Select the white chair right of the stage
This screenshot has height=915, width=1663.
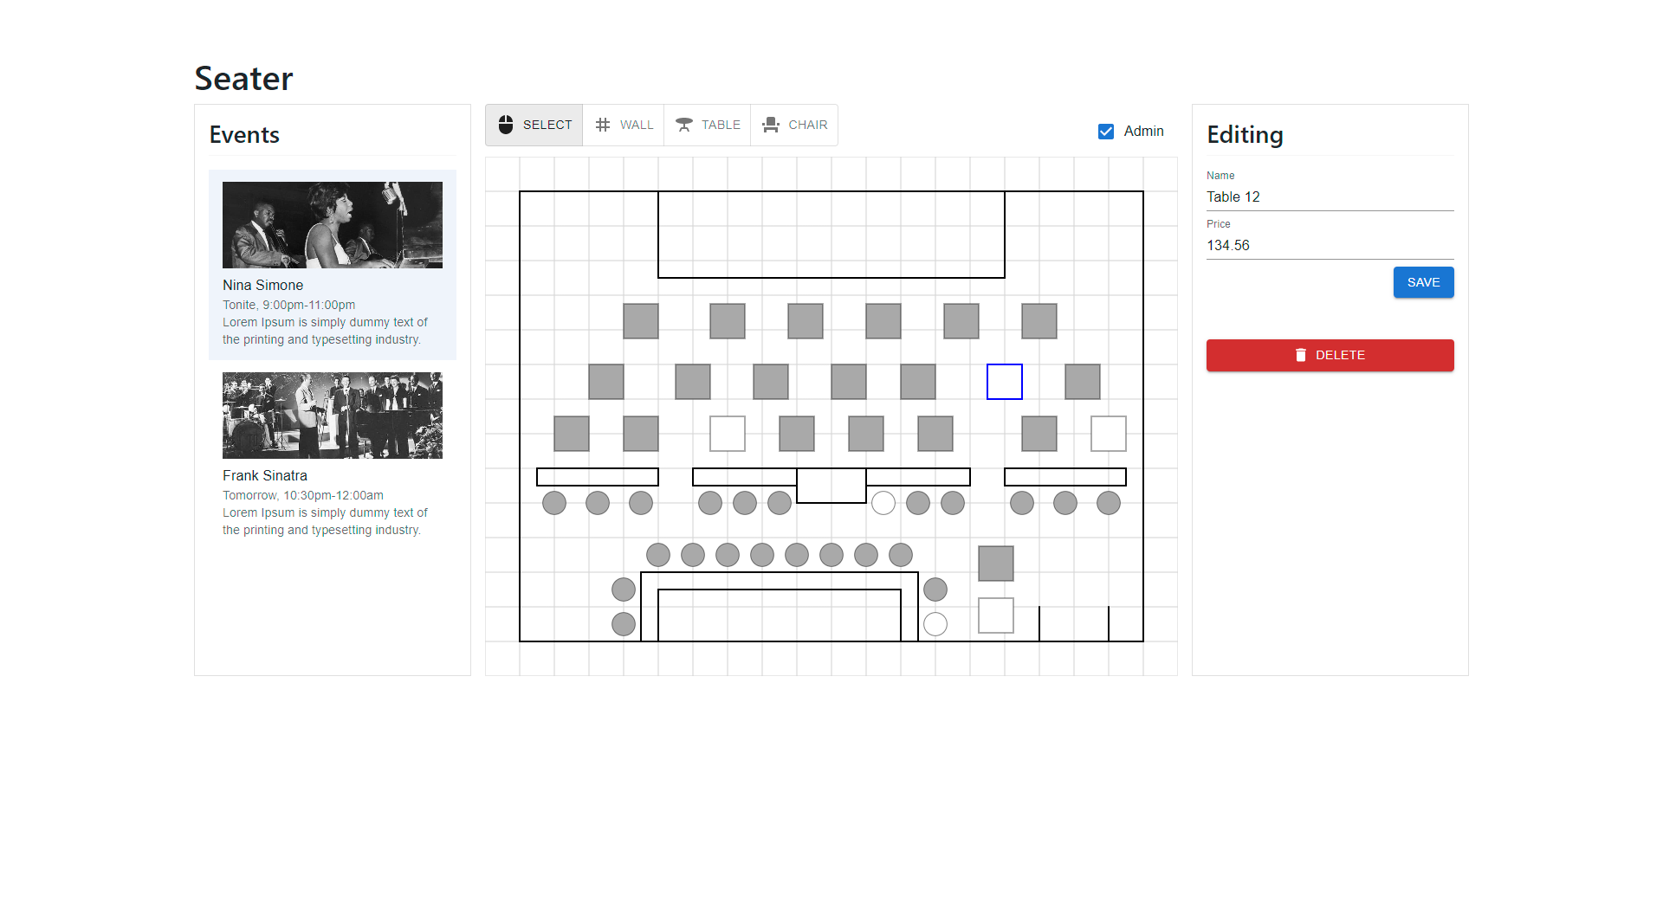point(935,624)
